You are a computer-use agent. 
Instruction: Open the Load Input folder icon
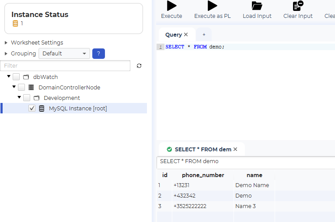coord(257,6)
